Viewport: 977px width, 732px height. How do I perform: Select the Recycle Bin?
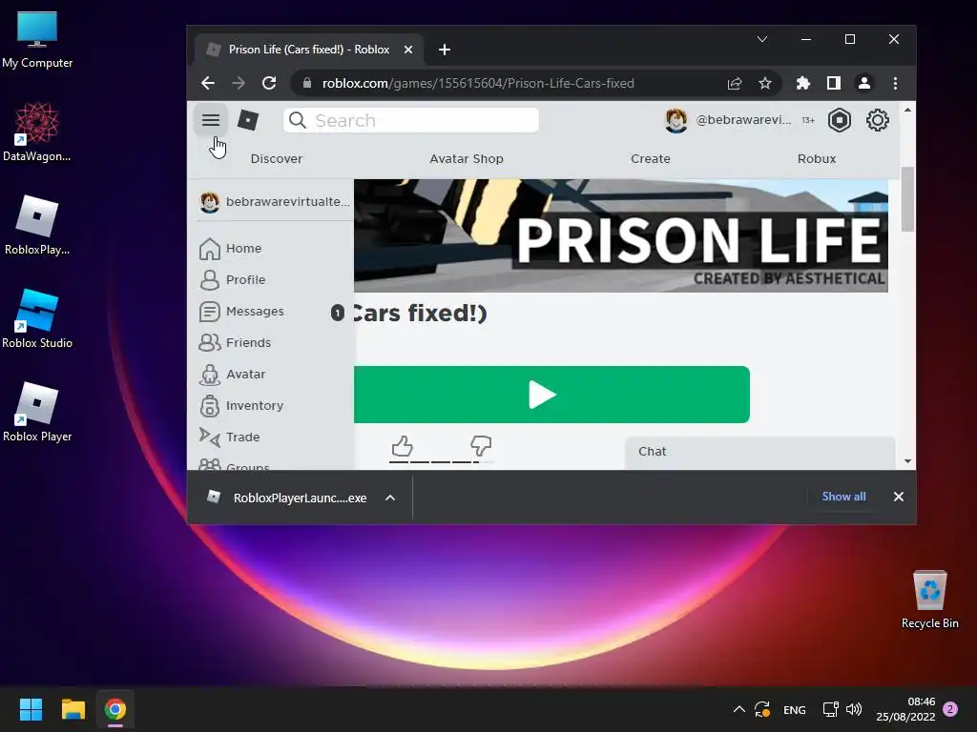point(929,599)
